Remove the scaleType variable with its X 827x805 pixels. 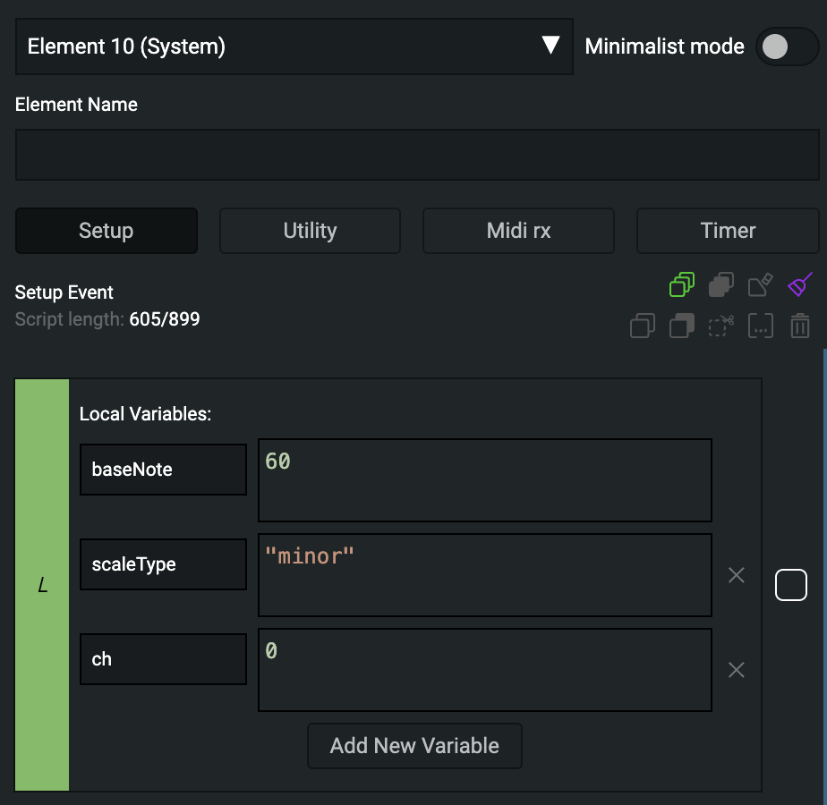point(737,575)
